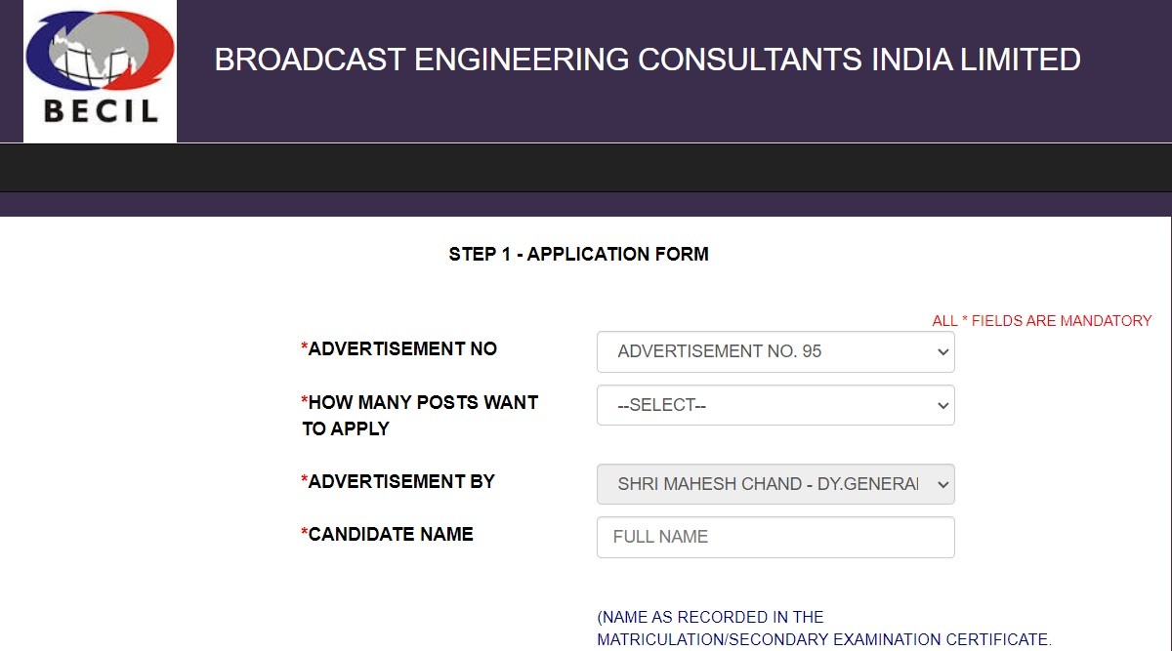Expand the How Many Posts --SELECT-- dropdown
Screen dimensions: 1172x651
[774, 405]
